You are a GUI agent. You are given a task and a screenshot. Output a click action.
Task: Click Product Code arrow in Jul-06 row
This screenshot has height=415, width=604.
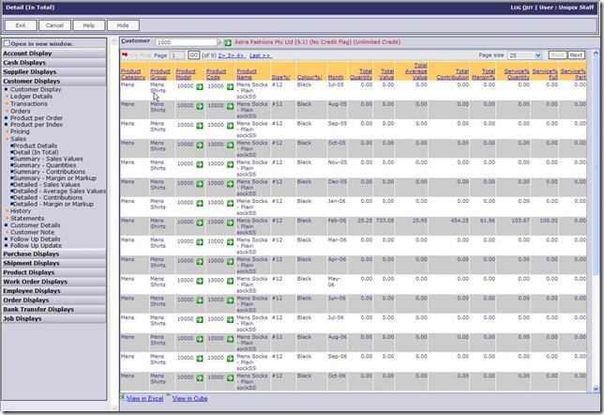coord(230,319)
